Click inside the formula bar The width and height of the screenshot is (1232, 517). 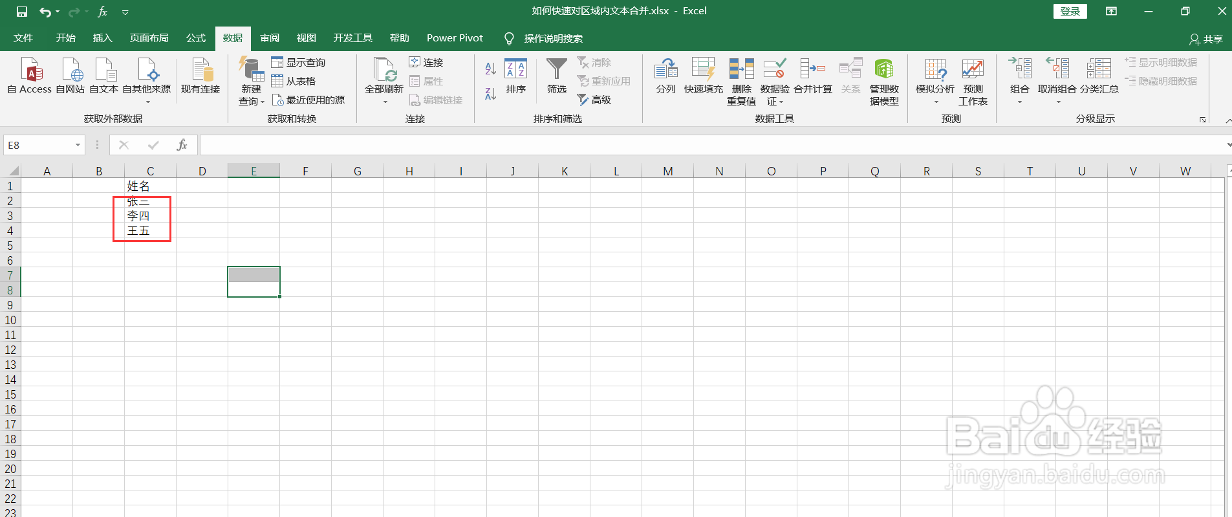pyautogui.click(x=711, y=145)
